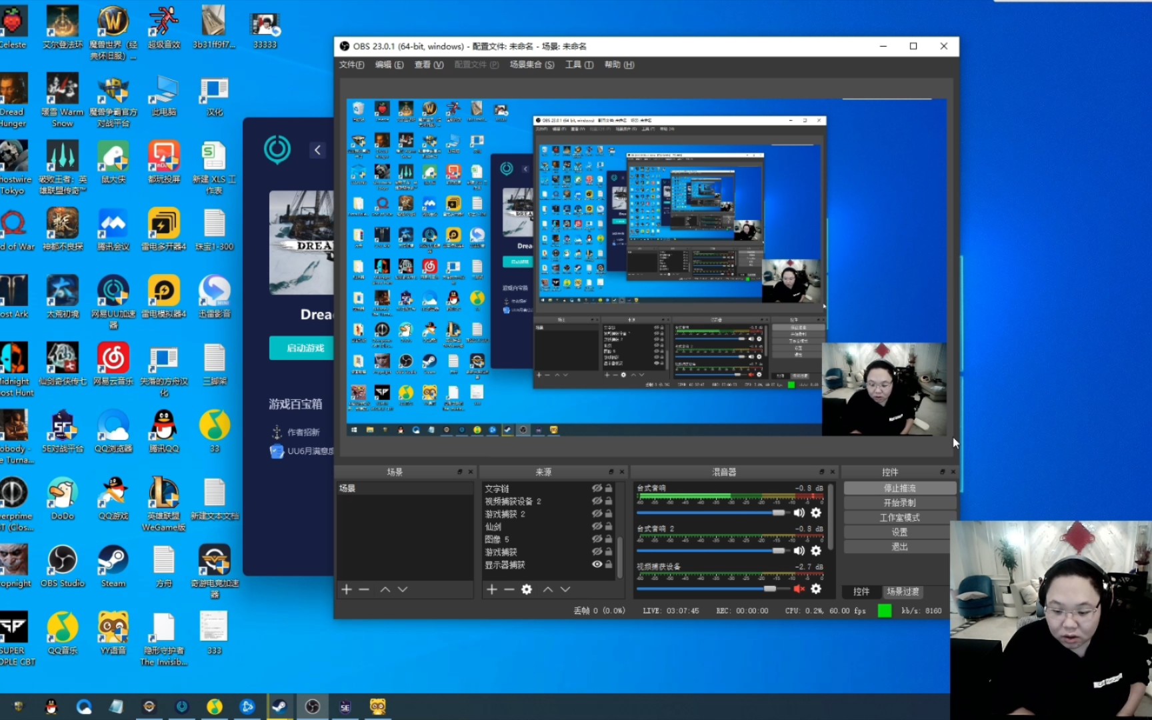Screen dimensions: 1152x720
Task: Mute 台式音响 2 speaker icon
Action: coord(799,551)
